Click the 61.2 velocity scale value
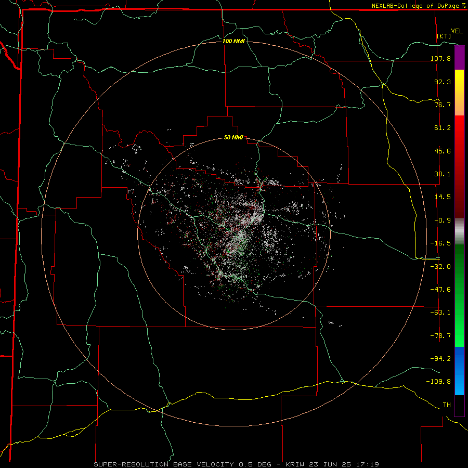 tap(443, 128)
